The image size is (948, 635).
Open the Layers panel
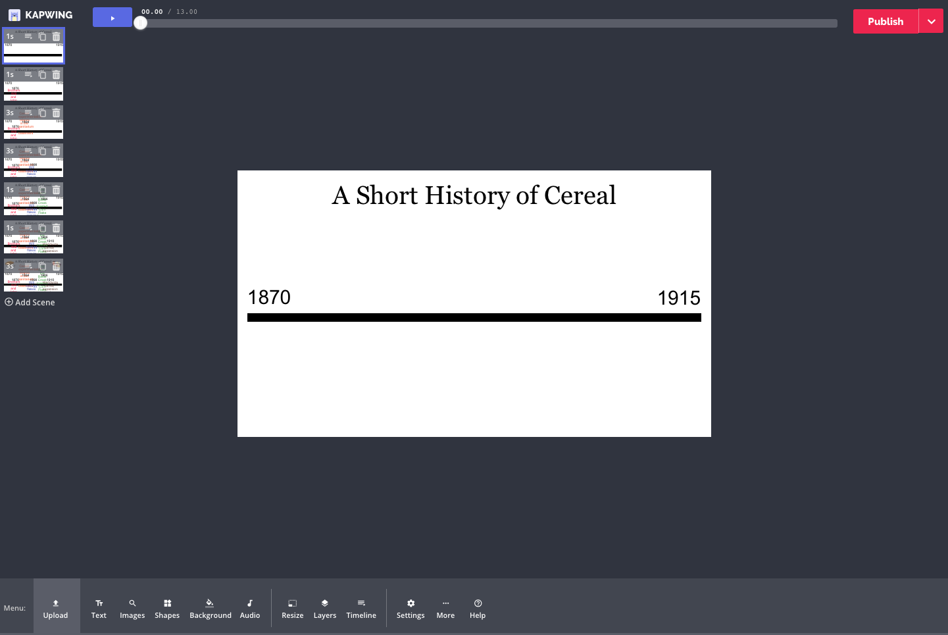pos(325,609)
